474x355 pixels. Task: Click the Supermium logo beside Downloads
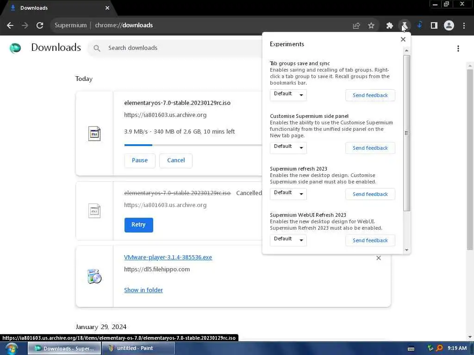[15, 48]
